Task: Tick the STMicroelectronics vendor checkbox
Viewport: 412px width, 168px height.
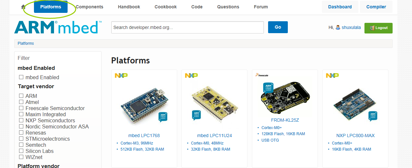Action: (21, 139)
